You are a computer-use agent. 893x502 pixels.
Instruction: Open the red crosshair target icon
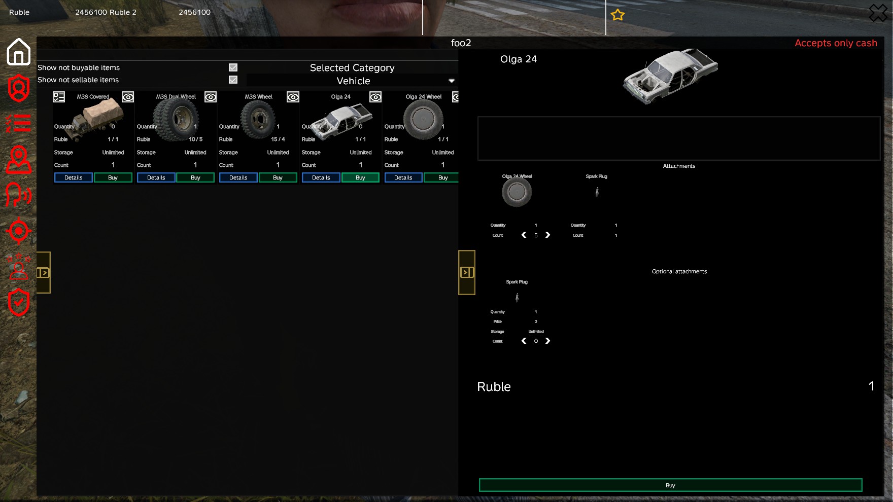[19, 231]
